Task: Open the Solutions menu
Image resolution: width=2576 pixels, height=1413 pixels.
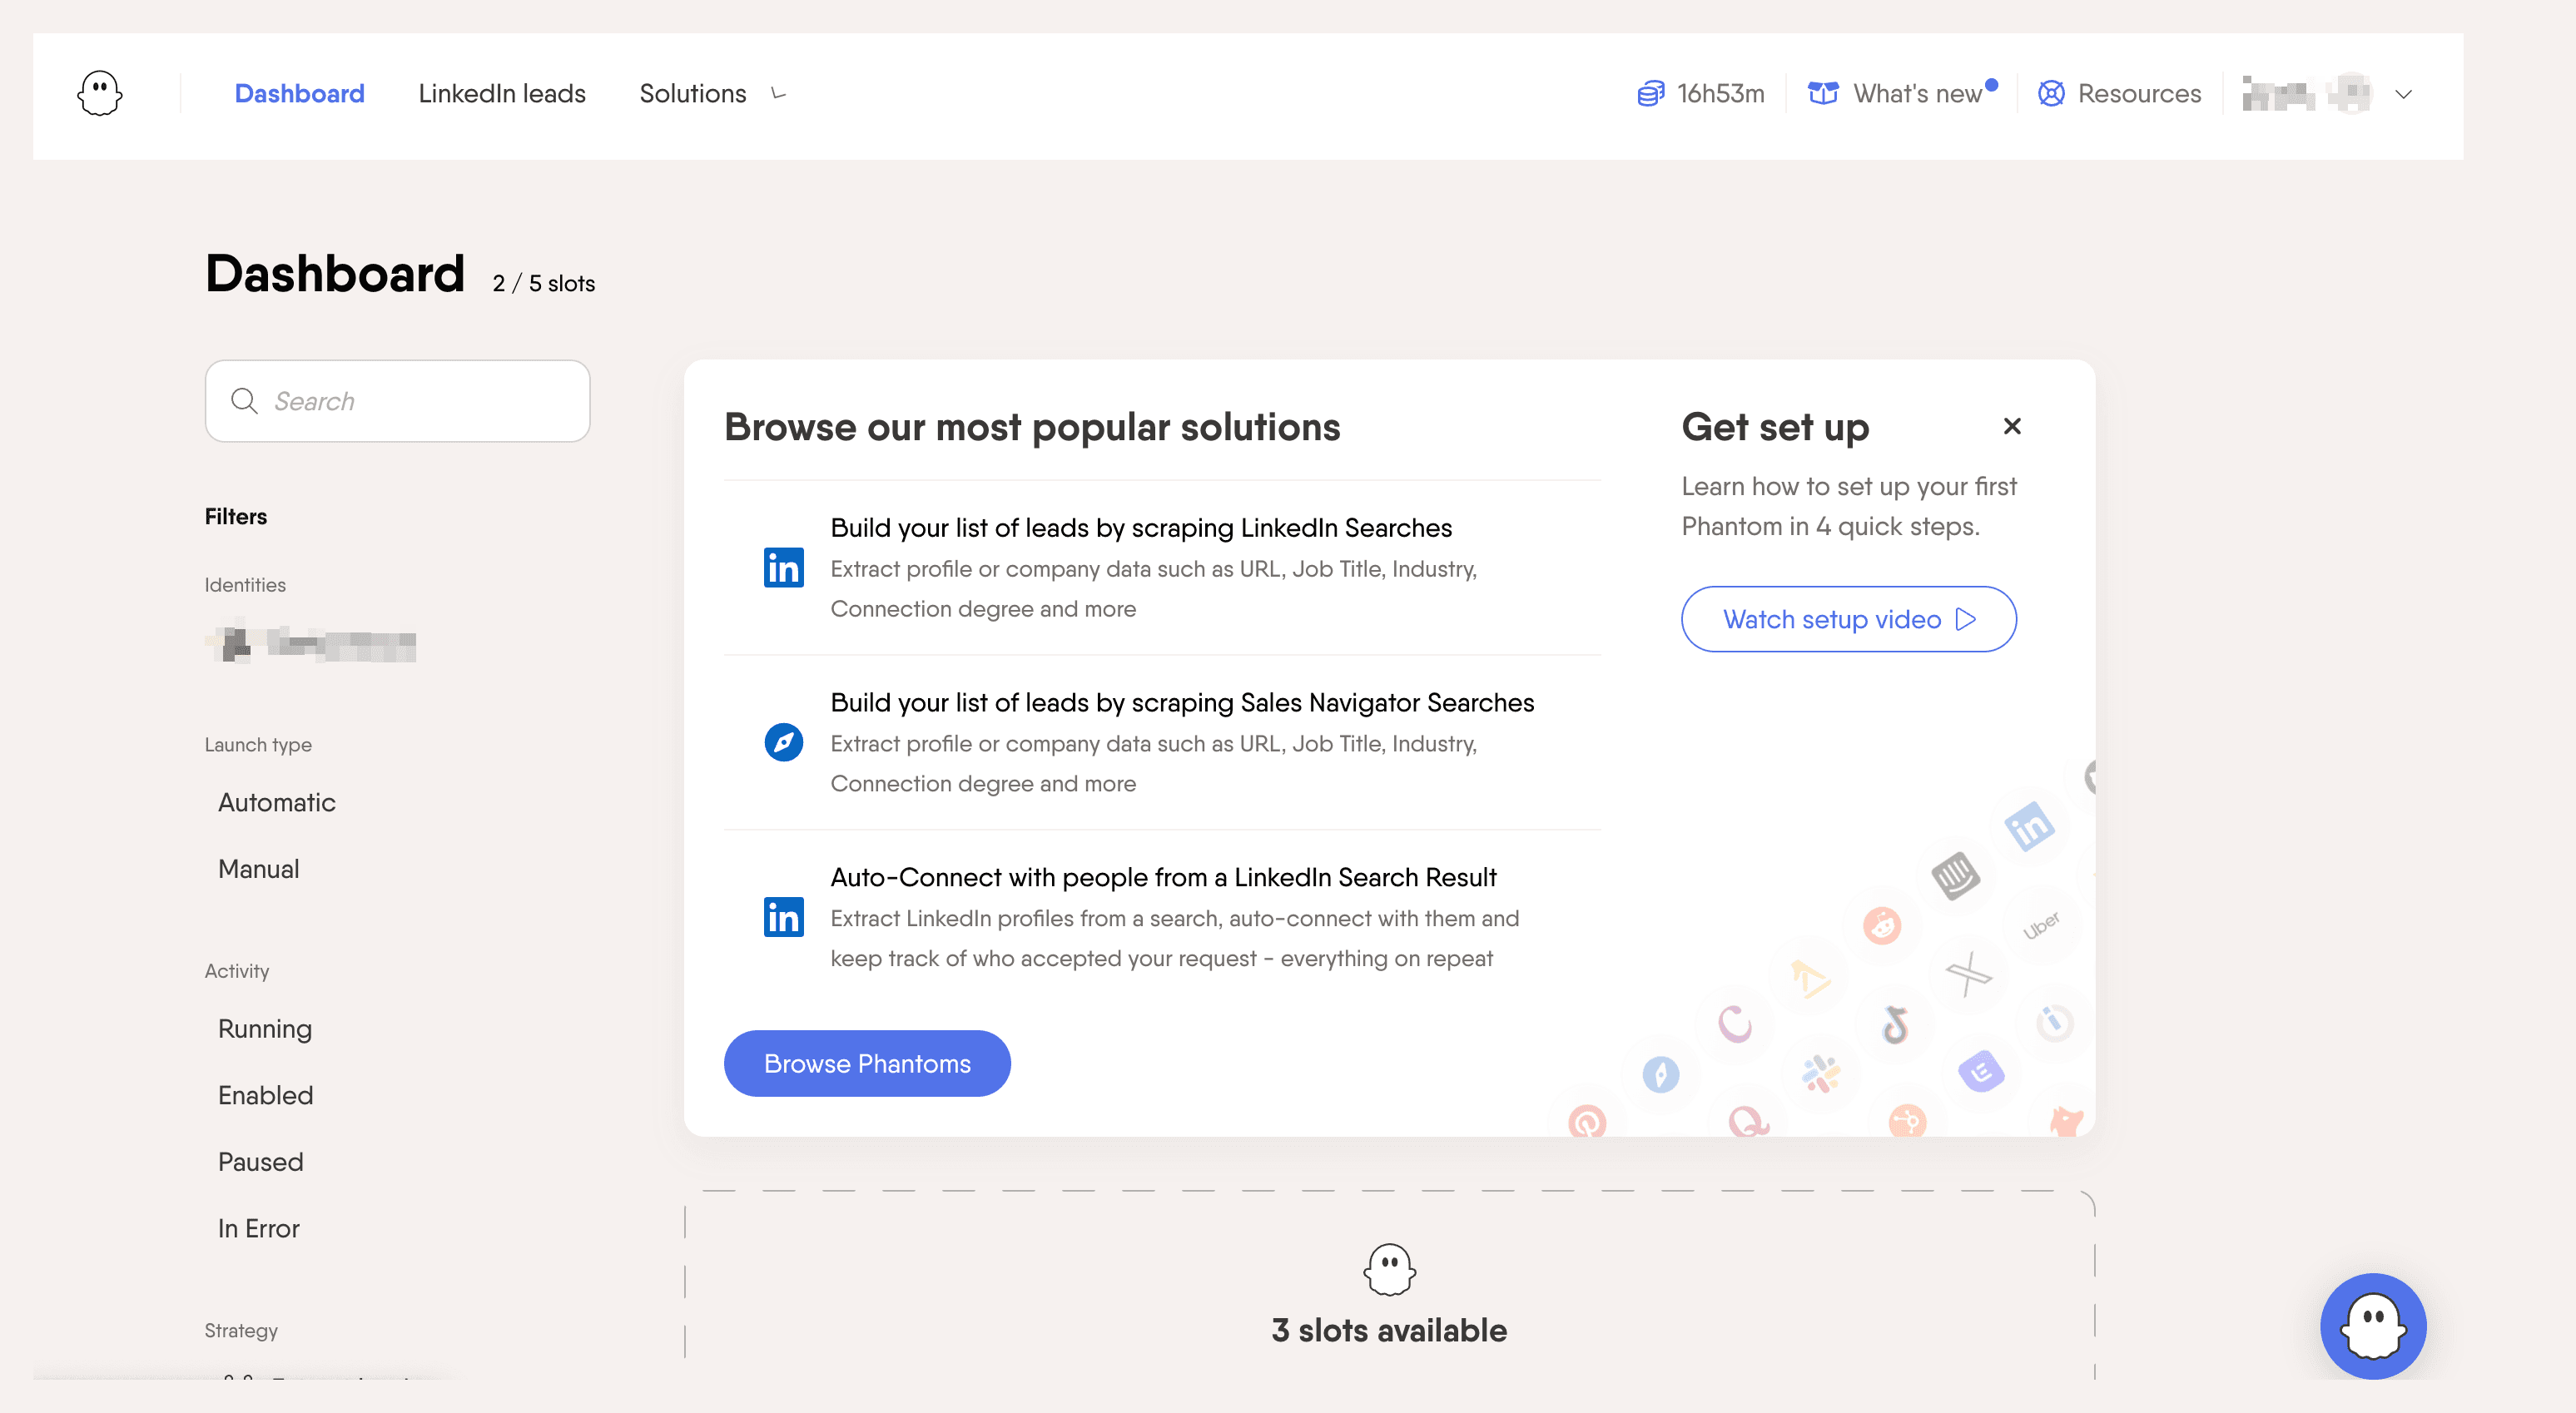Action: 693,93
